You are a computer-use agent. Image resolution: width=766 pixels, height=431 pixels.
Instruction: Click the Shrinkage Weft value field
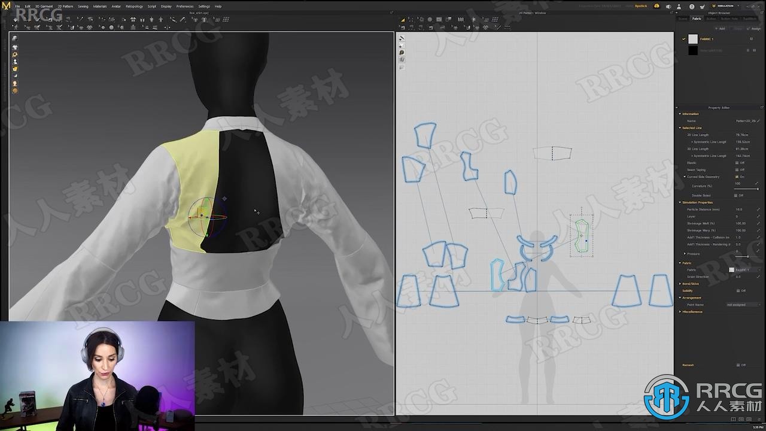[x=742, y=223]
